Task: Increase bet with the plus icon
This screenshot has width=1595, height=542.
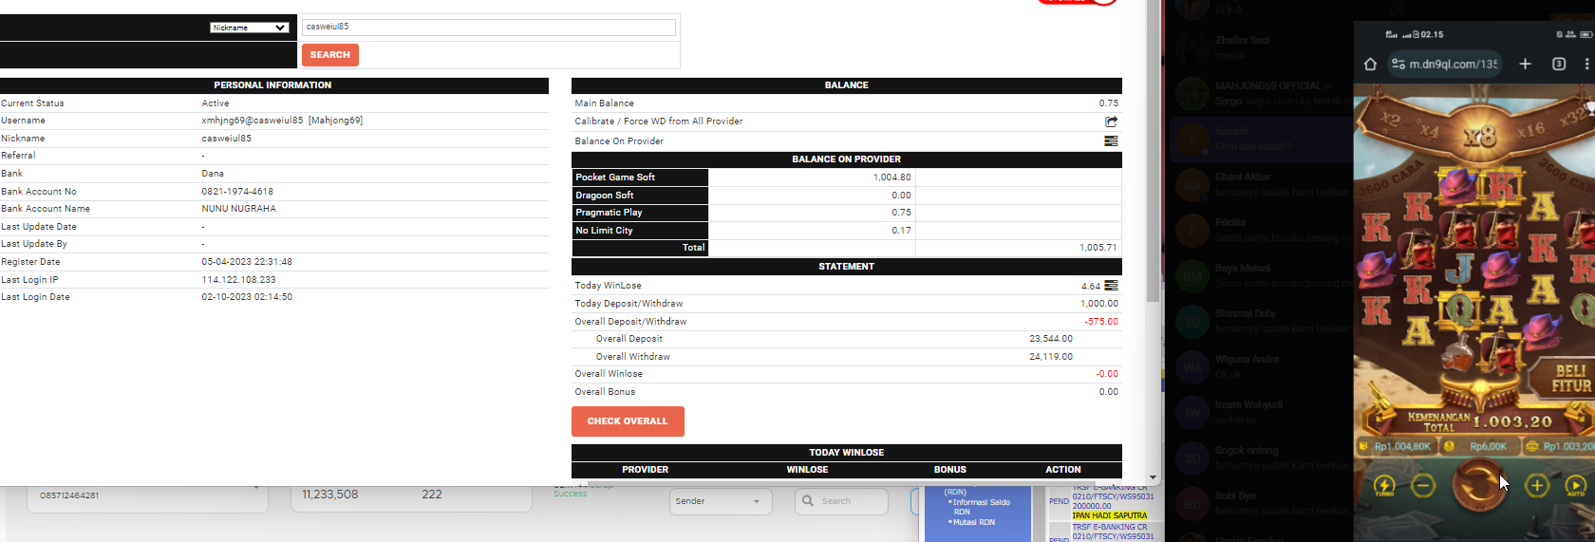Action: [1536, 486]
